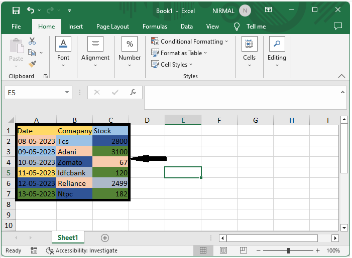Image resolution: width=352 pixels, height=258 pixels.
Task: Open the File tab
Action: [16, 27]
